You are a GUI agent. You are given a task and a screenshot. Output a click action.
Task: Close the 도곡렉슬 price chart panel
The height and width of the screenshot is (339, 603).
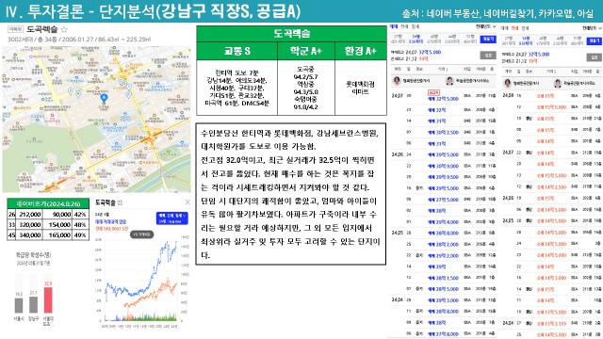187,202
